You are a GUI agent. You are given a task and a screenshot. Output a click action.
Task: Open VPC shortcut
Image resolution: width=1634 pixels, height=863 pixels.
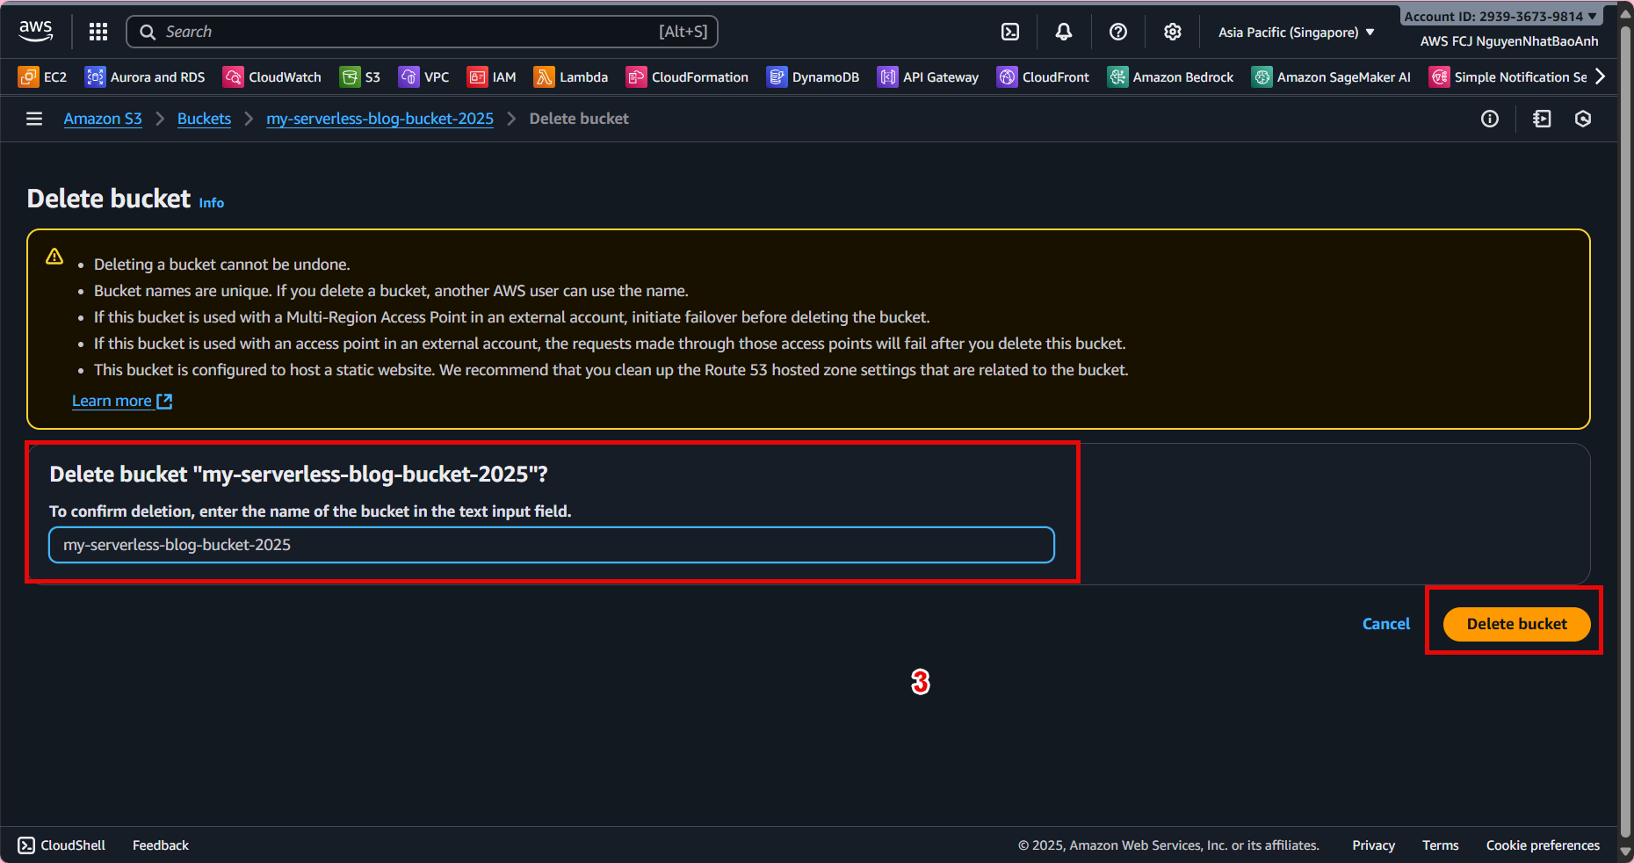click(424, 77)
